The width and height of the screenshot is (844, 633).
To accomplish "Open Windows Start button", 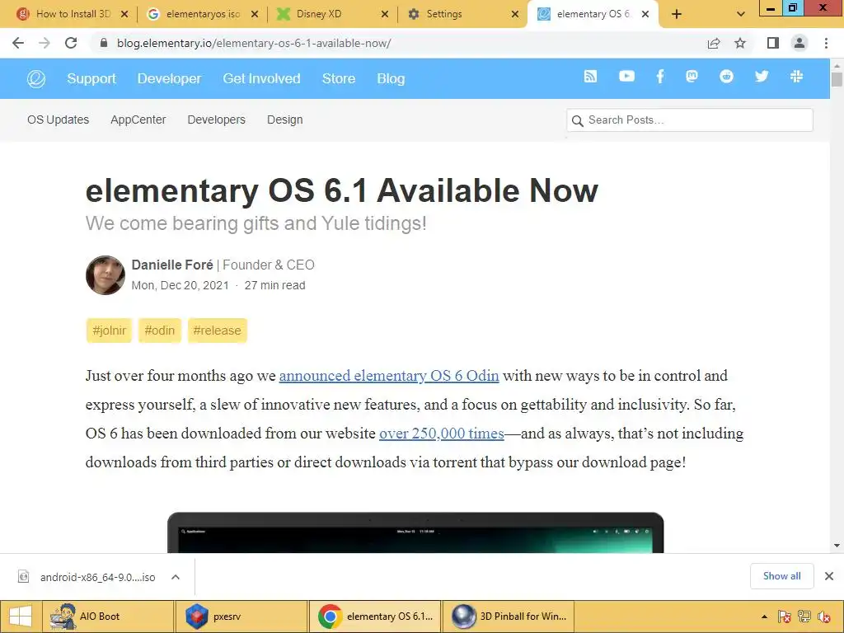I will pos(21,617).
